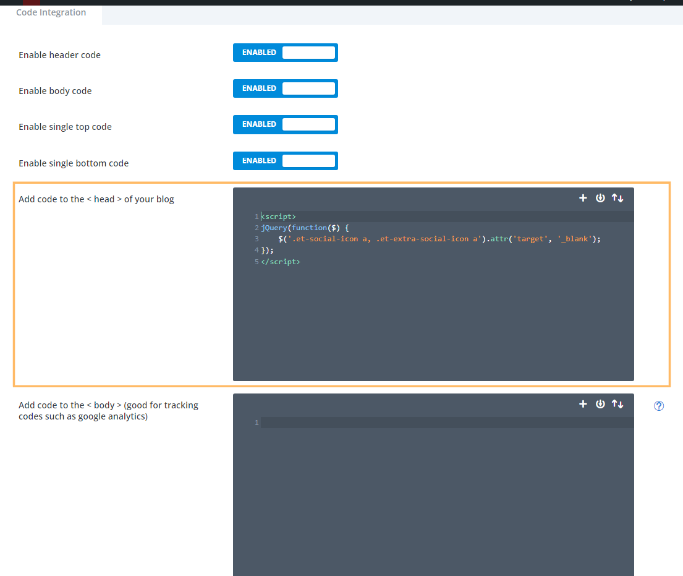Viewport: 683px width, 576px height.
Task: Click 'Add code to the < body >' label
Action: pos(108,411)
